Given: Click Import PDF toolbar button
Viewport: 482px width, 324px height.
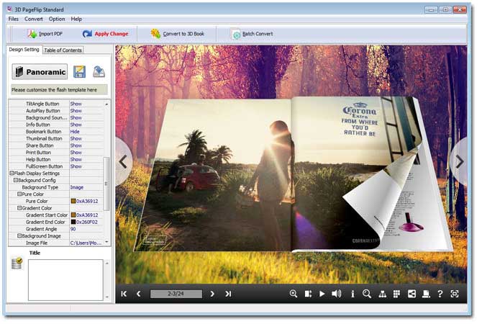Looking at the screenshot, I should pos(45,34).
